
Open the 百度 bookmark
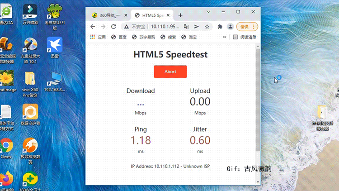coord(119,37)
